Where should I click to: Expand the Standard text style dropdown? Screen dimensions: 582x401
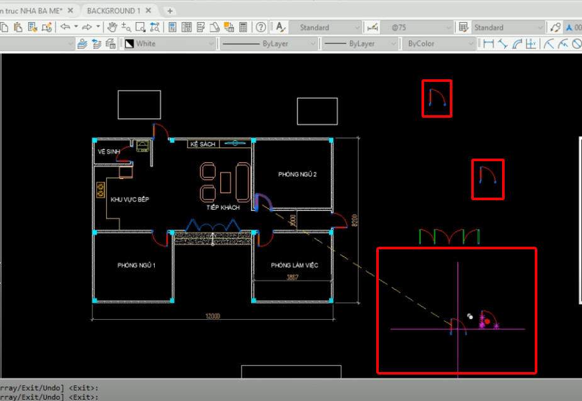point(357,27)
